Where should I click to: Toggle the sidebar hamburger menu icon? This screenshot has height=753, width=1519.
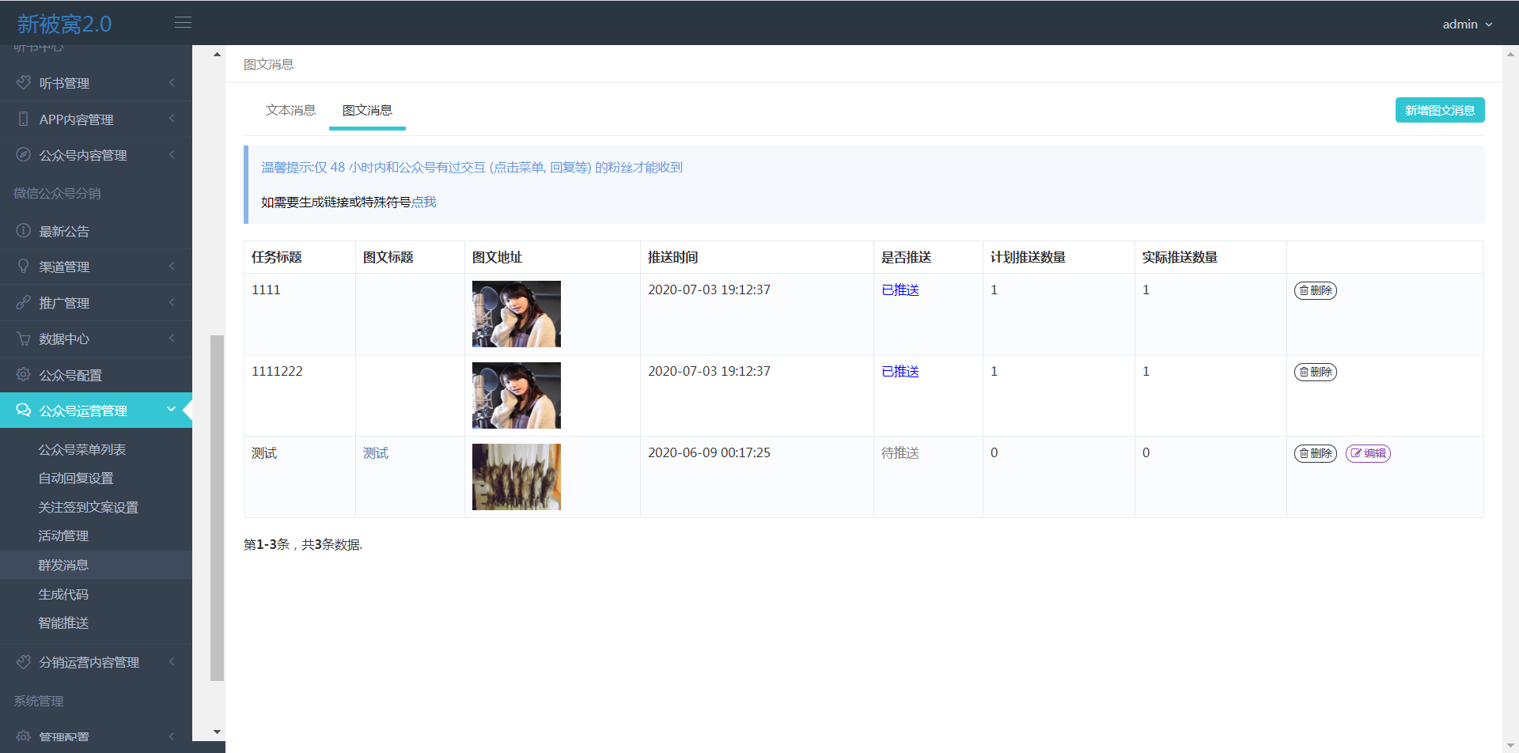pos(183,23)
